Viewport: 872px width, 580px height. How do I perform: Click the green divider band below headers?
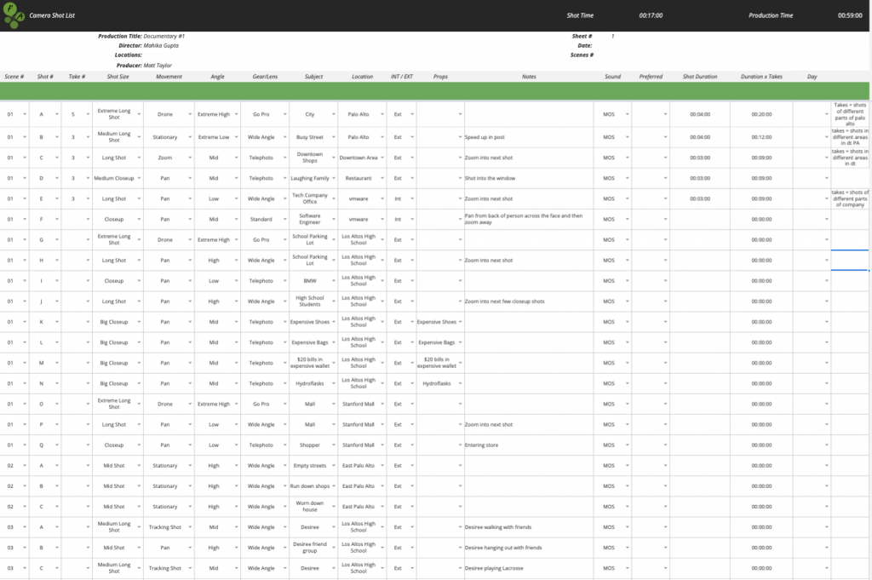434,90
